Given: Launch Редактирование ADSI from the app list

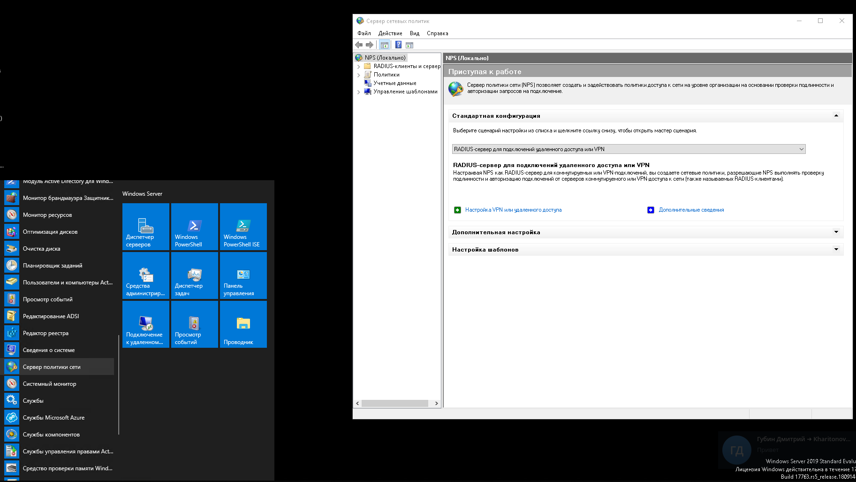Looking at the screenshot, I should (x=59, y=316).
